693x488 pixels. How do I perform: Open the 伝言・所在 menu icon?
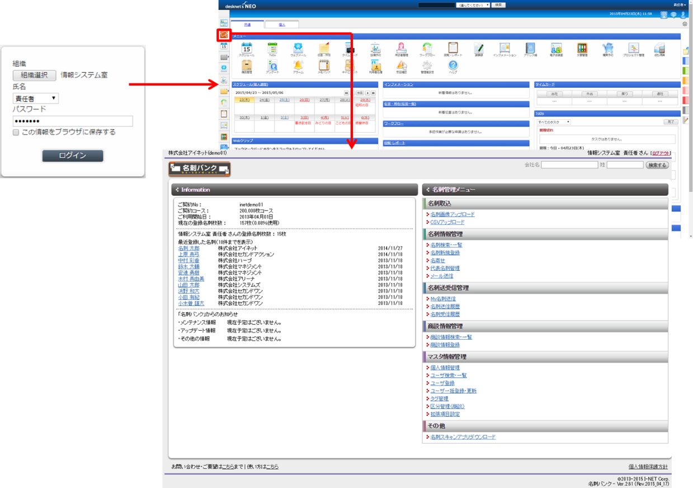pos(324,49)
